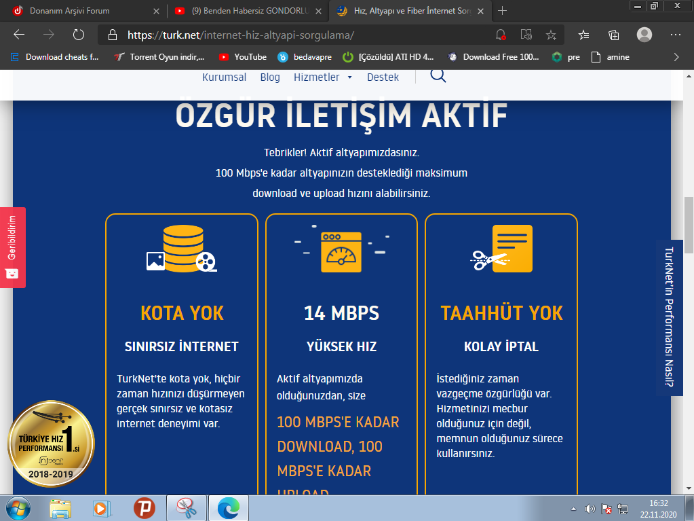Open the browser profile avatar

644,35
